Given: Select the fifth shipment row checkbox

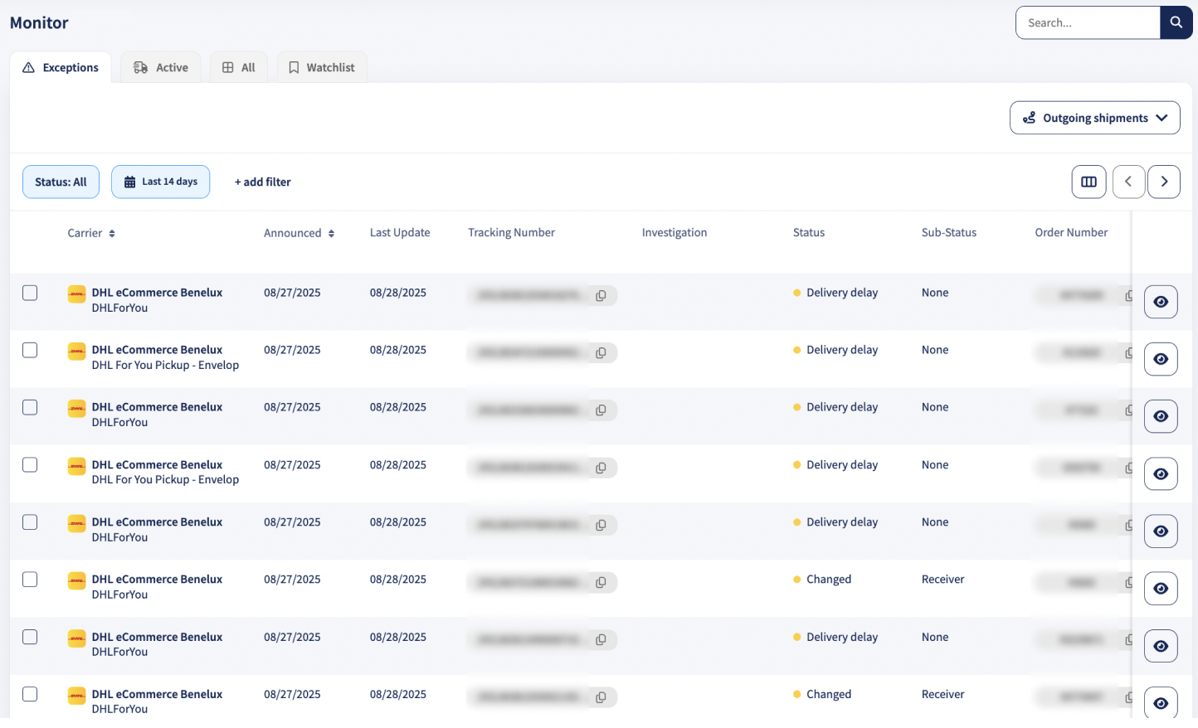Looking at the screenshot, I should pyautogui.click(x=30, y=522).
